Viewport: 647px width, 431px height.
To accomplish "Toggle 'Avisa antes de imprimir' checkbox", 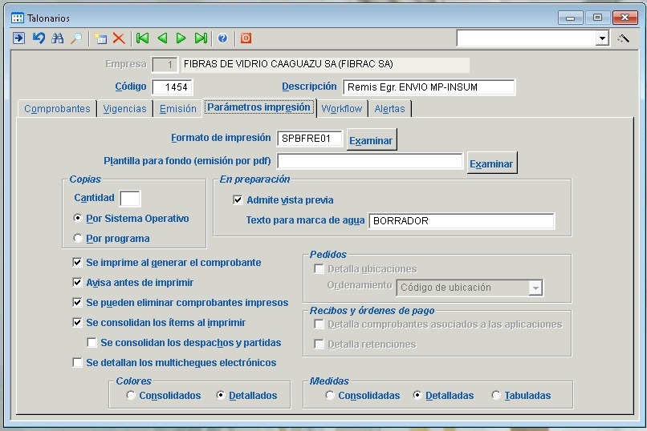I will pos(77,283).
